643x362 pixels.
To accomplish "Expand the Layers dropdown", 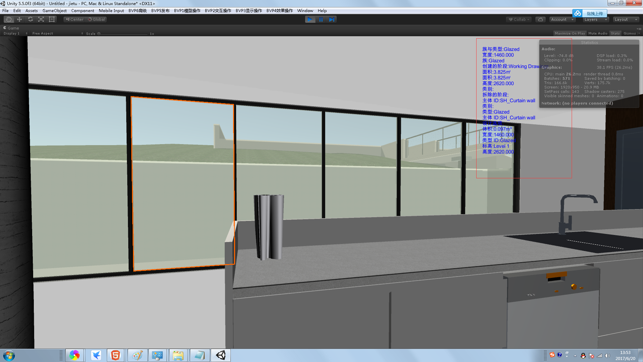I will point(595,19).
